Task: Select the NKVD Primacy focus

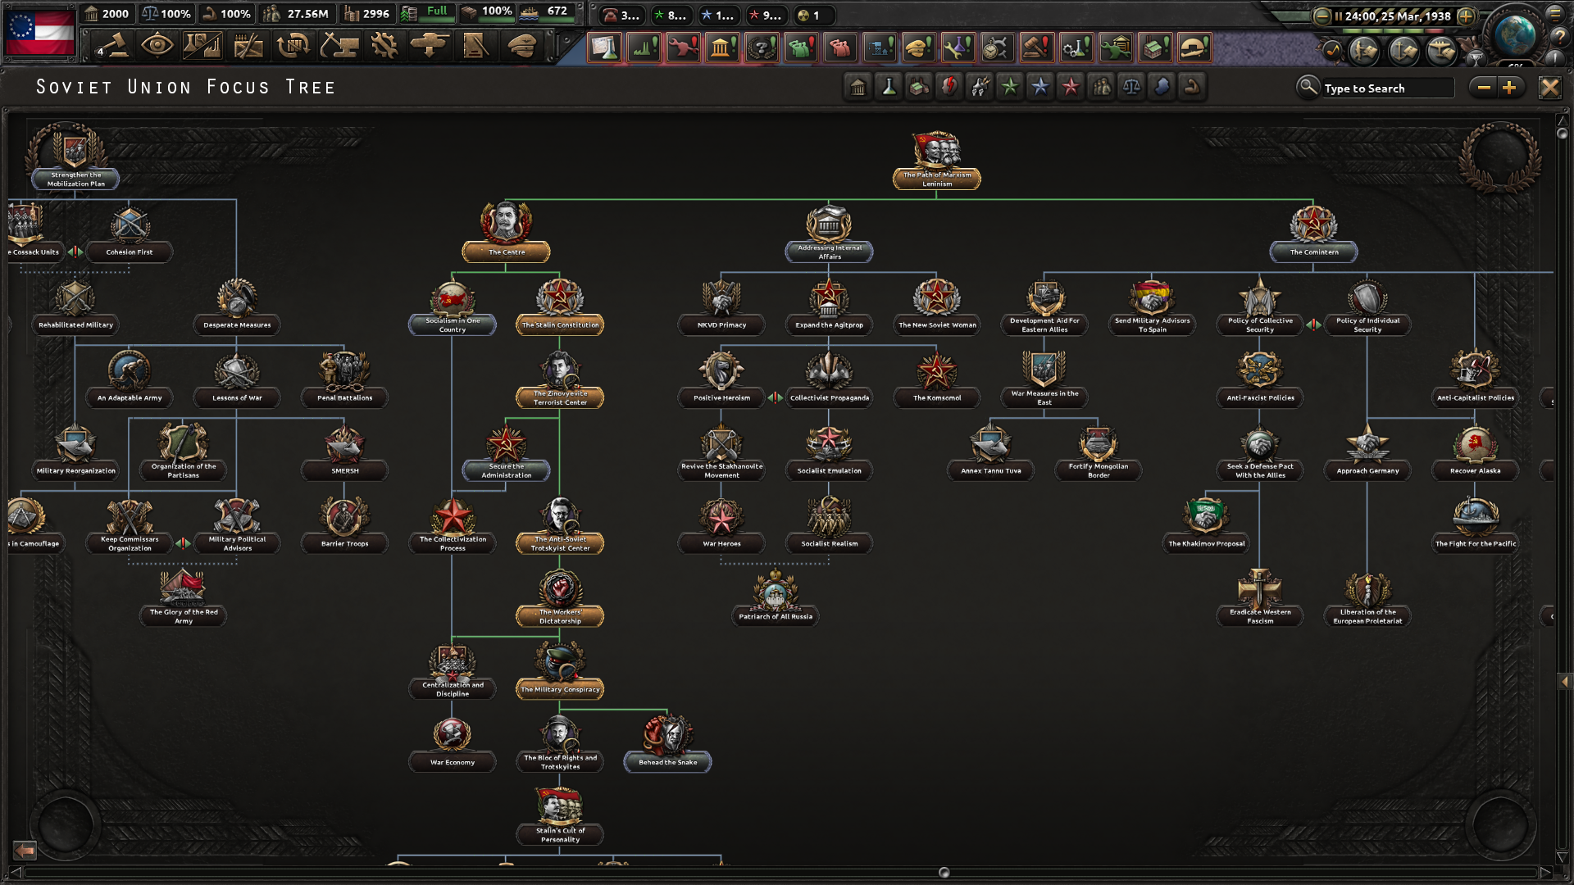Action: click(x=721, y=306)
